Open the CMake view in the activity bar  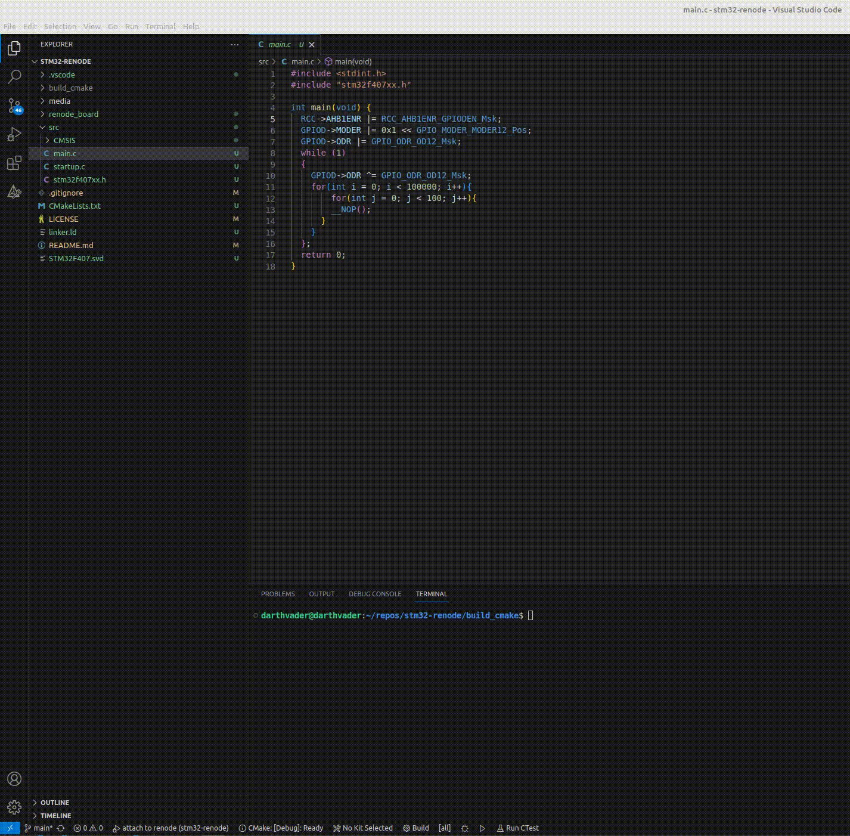(x=14, y=192)
